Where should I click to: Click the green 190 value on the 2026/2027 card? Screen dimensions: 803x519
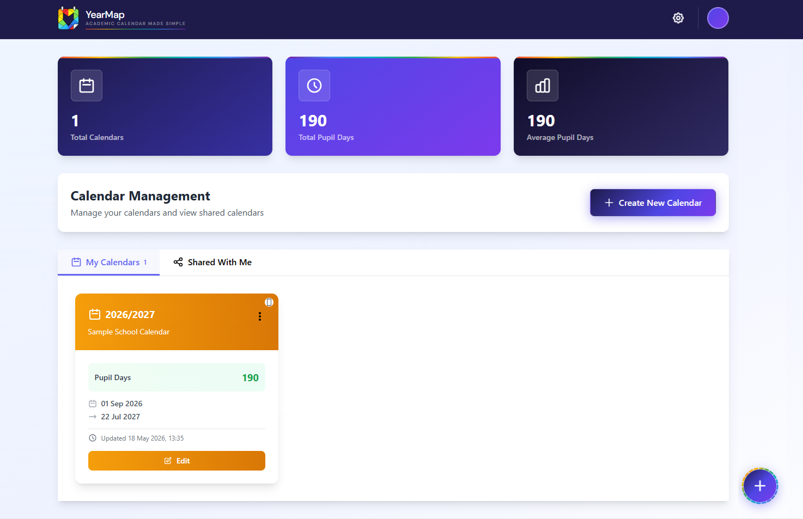[x=250, y=377]
